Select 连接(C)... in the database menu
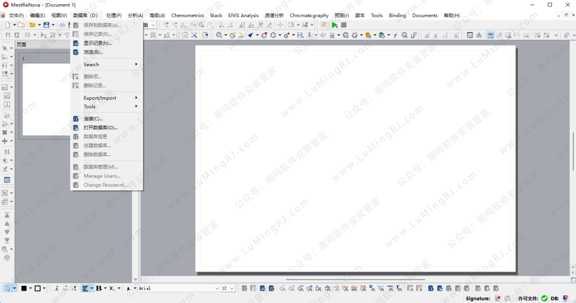The image size is (576, 303). 93,119
